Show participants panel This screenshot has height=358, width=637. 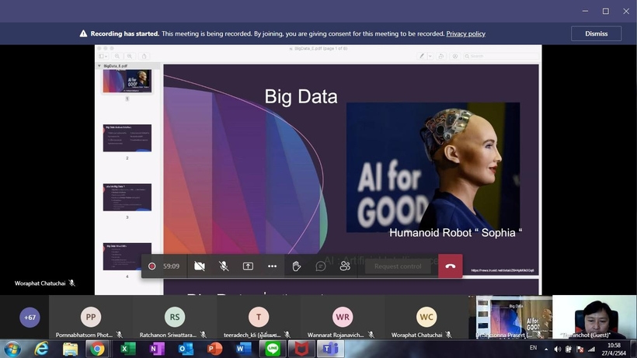[x=345, y=266]
